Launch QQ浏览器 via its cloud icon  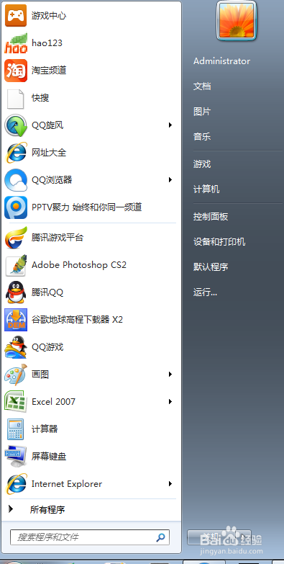pos(16,180)
